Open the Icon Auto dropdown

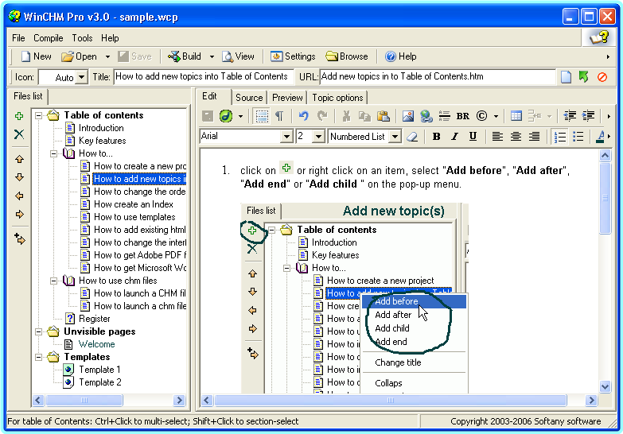point(81,77)
